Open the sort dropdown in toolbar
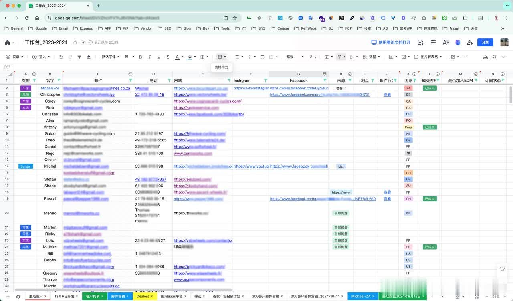This screenshot has height=301, width=513. pyautogui.click(x=354, y=57)
